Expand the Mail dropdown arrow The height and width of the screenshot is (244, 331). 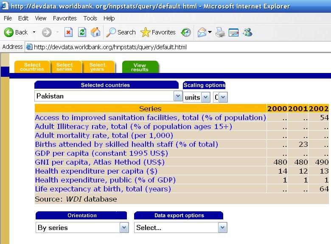[210, 32]
